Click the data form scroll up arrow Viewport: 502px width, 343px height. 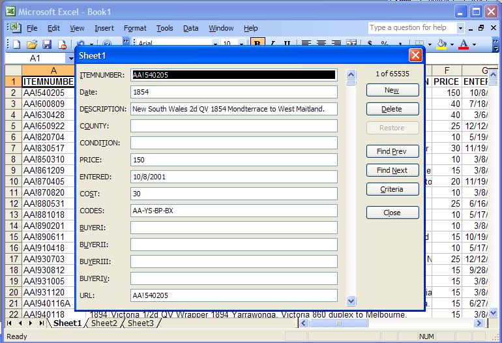coord(351,74)
